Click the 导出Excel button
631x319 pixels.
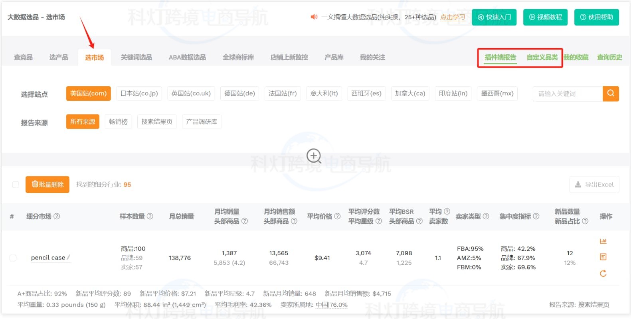tap(594, 185)
